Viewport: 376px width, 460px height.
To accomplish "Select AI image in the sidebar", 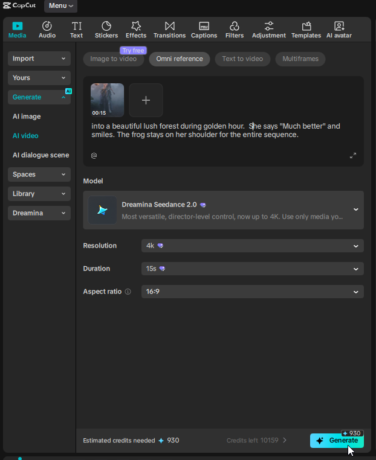I will 27,117.
